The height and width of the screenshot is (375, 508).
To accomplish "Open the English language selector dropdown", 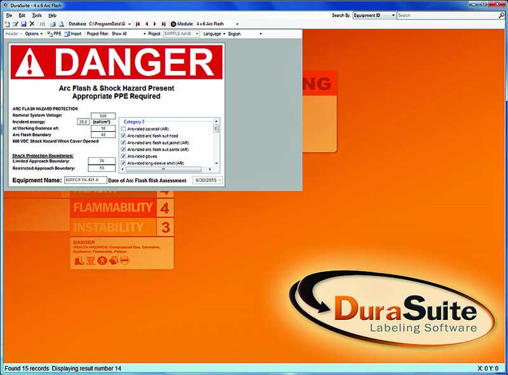I will pos(260,34).
